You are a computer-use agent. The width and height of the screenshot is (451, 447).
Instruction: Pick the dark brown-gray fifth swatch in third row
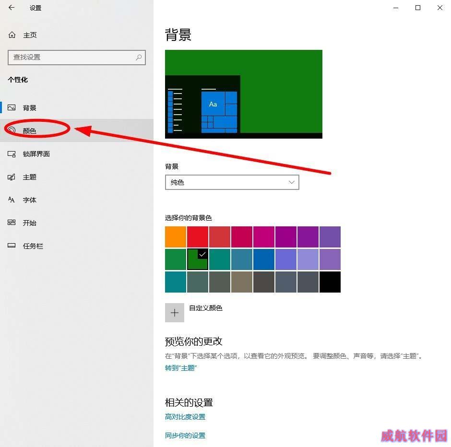tap(264, 282)
